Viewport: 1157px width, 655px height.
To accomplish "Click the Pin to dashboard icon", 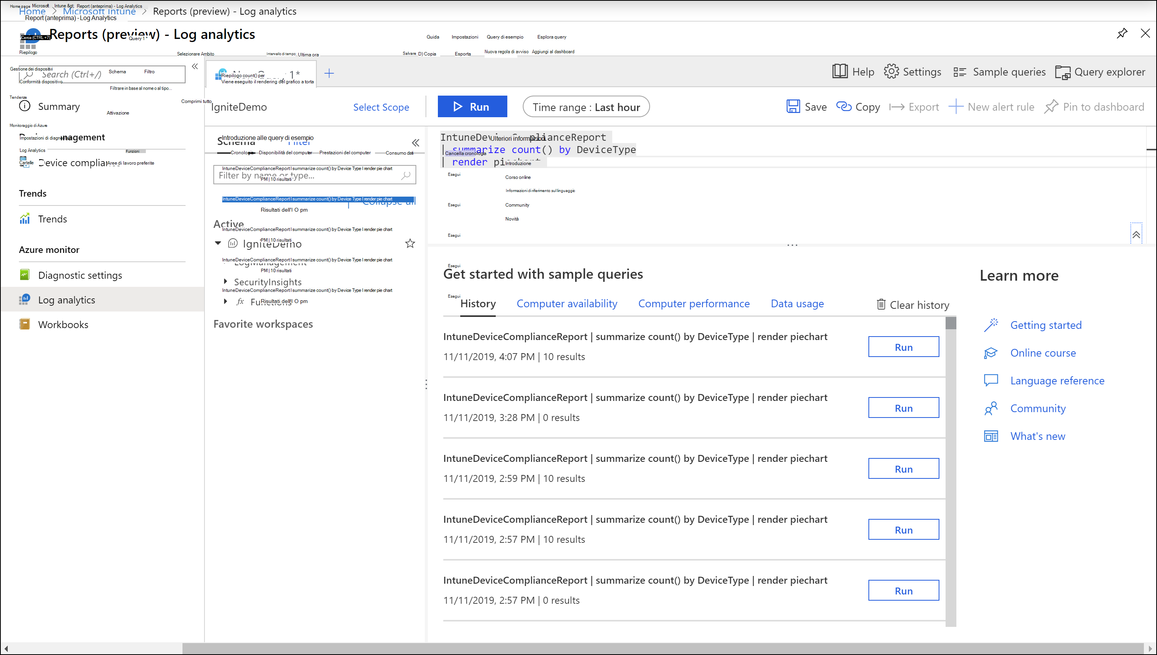I will pos(1052,106).
